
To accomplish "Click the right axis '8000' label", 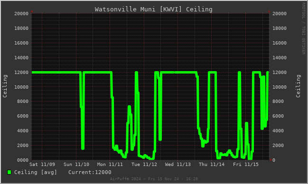I will coord(278,101).
